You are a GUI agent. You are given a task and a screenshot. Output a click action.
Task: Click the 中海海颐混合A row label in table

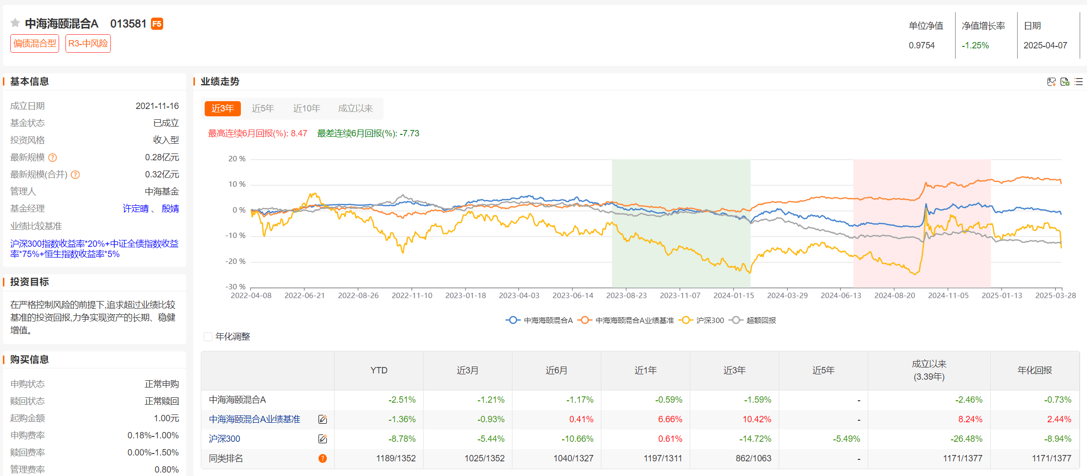click(237, 400)
